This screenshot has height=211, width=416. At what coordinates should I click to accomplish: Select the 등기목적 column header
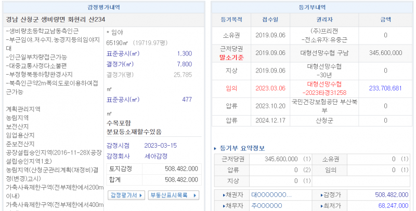[231, 20]
